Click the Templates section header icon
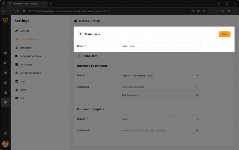 click(79, 56)
